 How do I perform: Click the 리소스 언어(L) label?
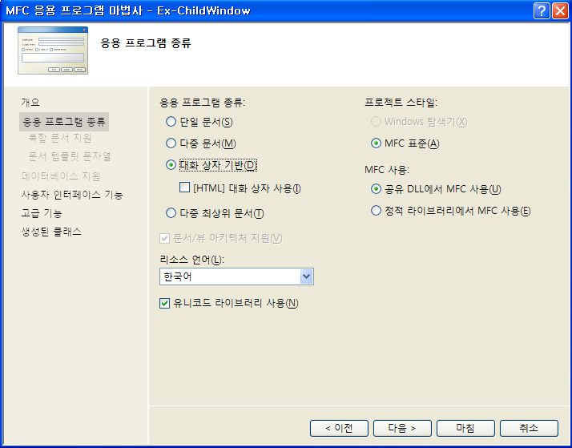[192, 260]
